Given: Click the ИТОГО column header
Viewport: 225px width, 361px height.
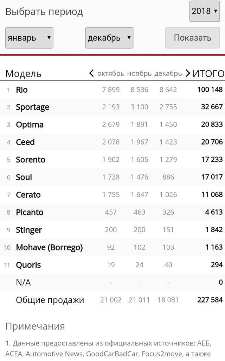Looking at the screenshot, I should (x=208, y=74).
